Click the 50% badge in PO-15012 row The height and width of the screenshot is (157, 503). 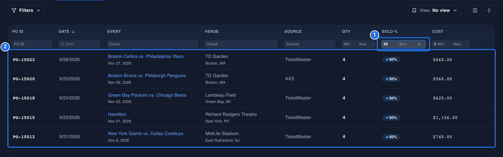tap(391, 137)
